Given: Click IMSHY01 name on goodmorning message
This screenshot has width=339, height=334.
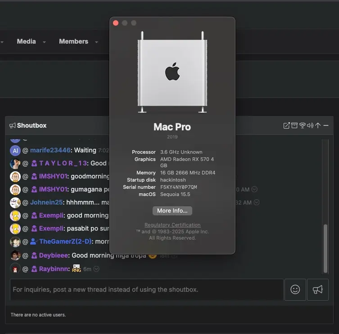Looking at the screenshot, I should pyautogui.click(x=53, y=176).
